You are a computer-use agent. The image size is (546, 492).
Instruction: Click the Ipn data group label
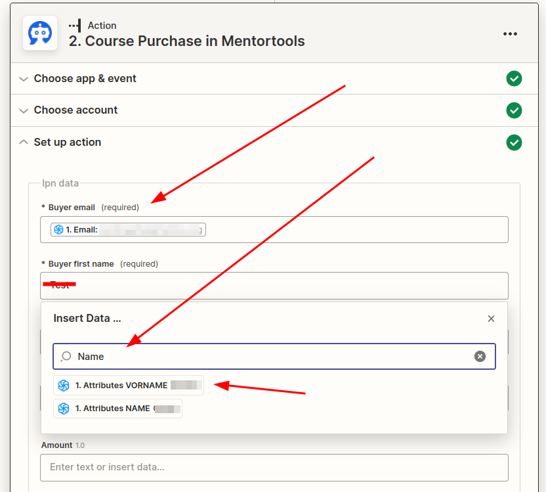tap(60, 183)
